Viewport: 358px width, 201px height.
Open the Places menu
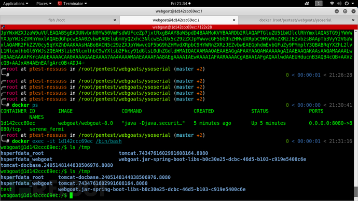click(44, 4)
